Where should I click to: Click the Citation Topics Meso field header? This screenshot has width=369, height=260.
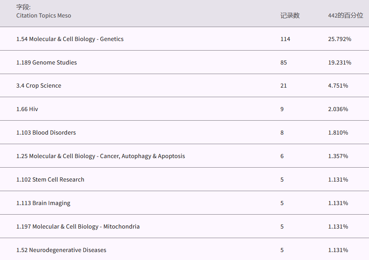coord(44,16)
